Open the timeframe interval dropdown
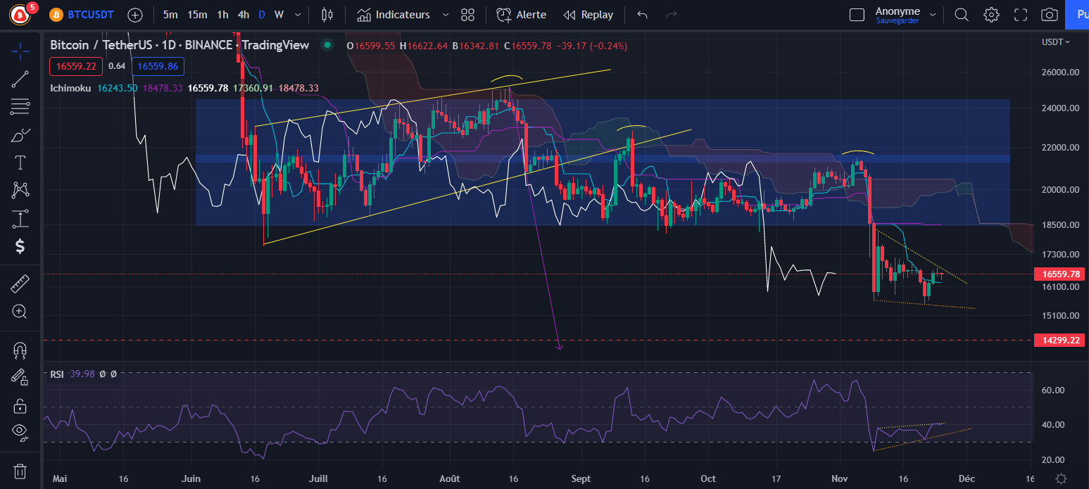 pos(296,14)
